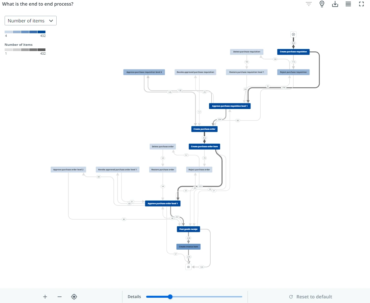
Task: Click the blue color scale legend bar
Action: click(x=25, y=32)
